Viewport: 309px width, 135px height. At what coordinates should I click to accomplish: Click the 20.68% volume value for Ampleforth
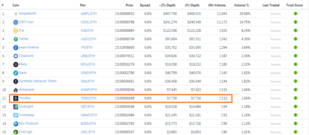click(245, 14)
